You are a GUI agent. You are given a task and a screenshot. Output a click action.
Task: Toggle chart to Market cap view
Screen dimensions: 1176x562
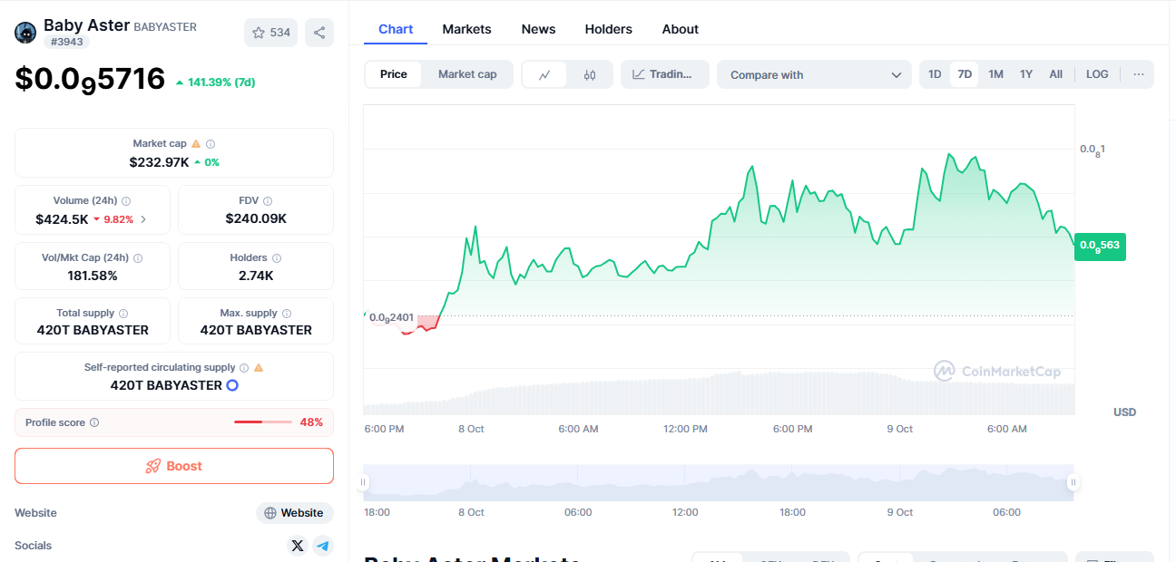pos(467,74)
